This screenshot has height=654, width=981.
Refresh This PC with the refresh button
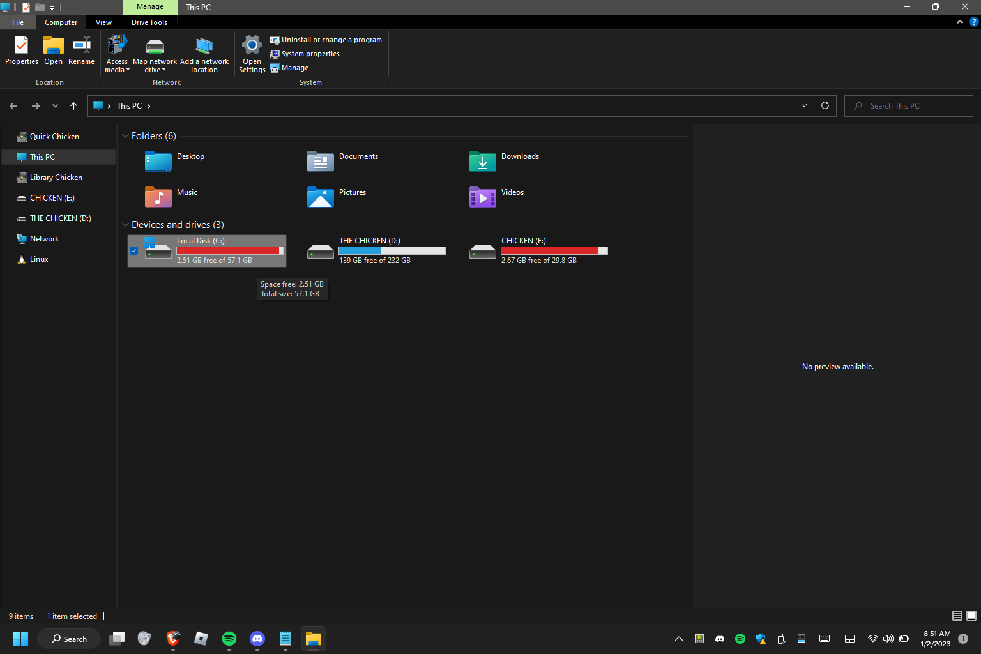[825, 105]
